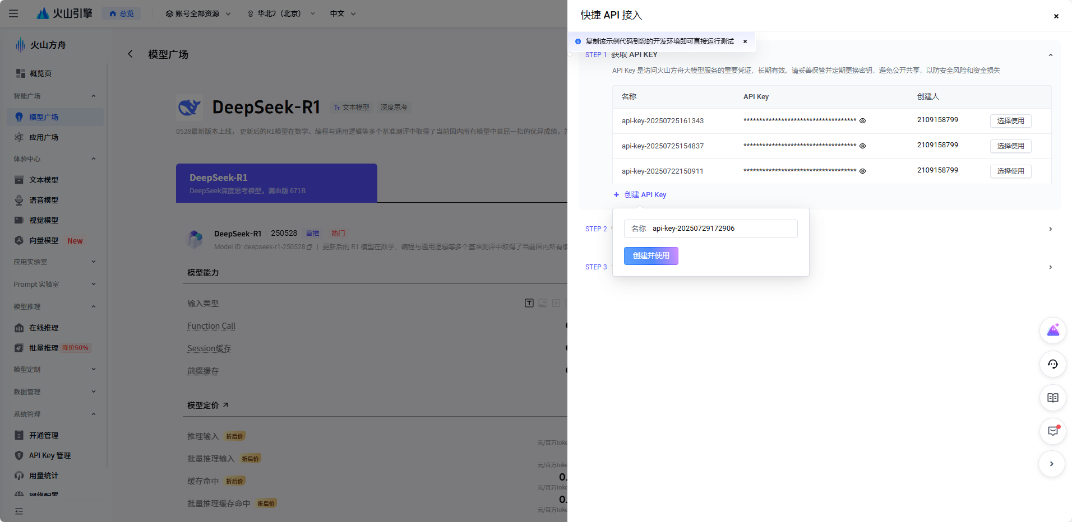The image size is (1072, 522).
Task: Collapse the 系统管理 section
Action: [x=94, y=414]
